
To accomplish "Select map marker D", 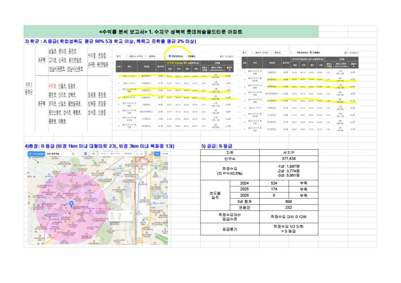I will pyautogui.click(x=64, y=202).
